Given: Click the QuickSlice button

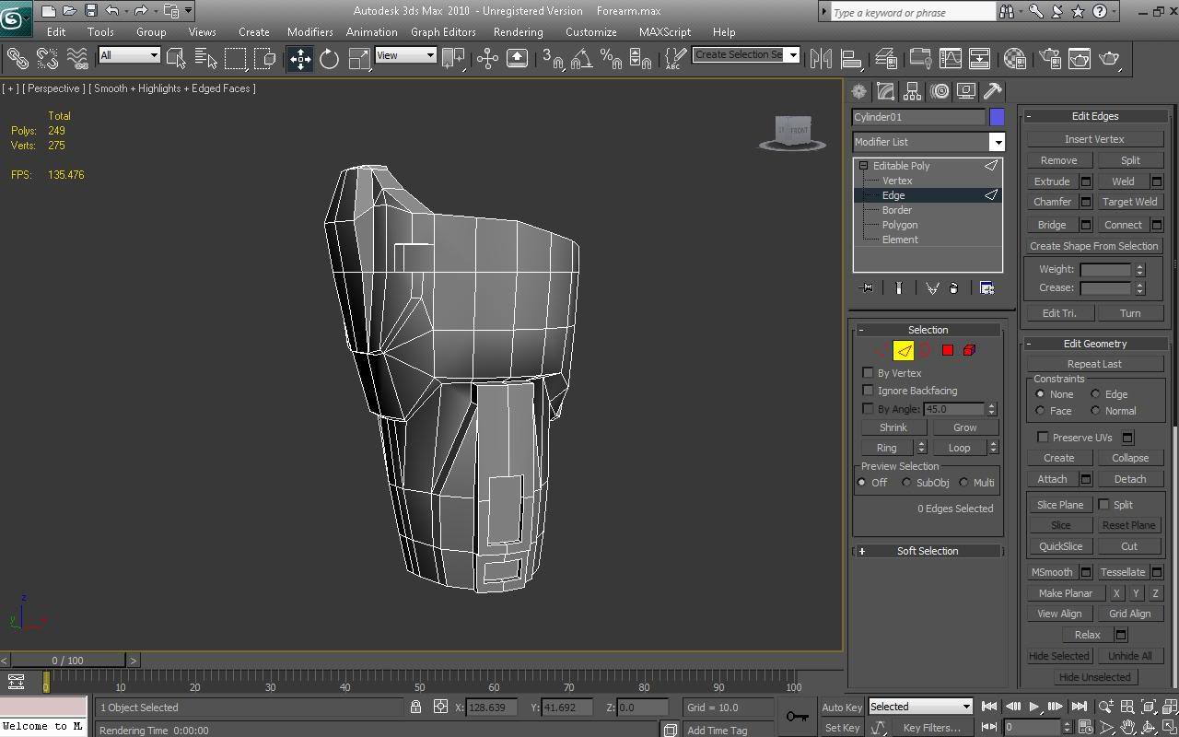Looking at the screenshot, I should pos(1060,546).
